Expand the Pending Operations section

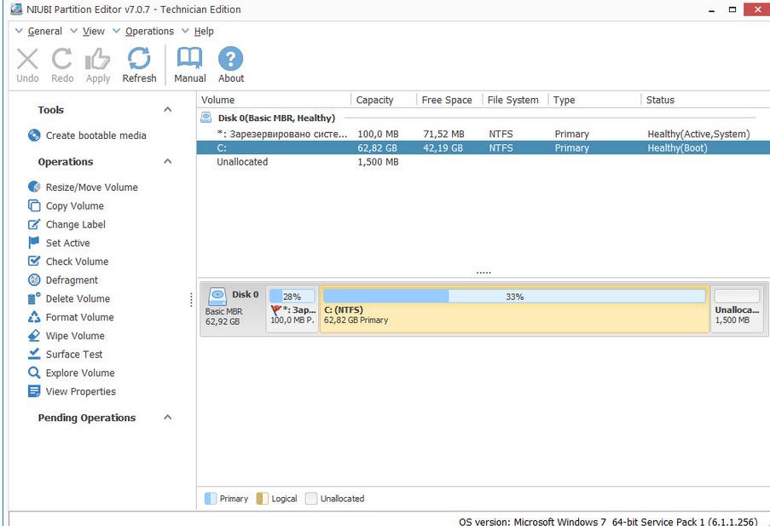[167, 418]
